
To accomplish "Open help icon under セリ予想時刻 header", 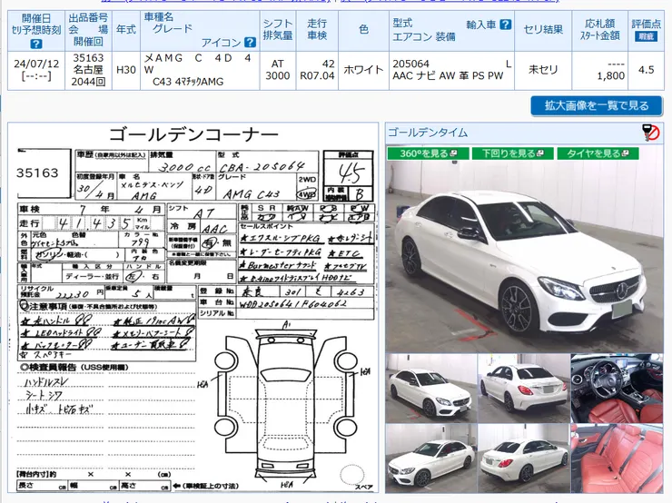I will (36, 44).
